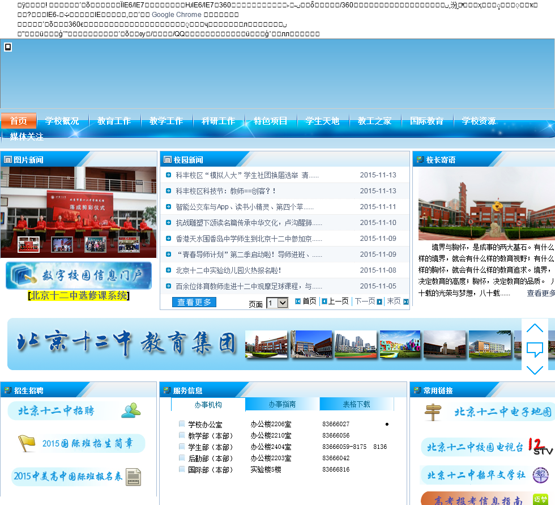The width and height of the screenshot is (555, 505).
Task: Select the 教学工作 menu item
Action: pyautogui.click(x=166, y=121)
